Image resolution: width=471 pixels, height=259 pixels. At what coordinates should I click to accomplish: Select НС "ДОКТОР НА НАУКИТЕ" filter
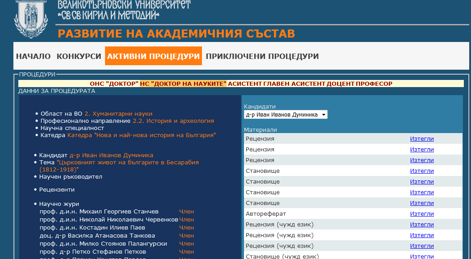183,84
